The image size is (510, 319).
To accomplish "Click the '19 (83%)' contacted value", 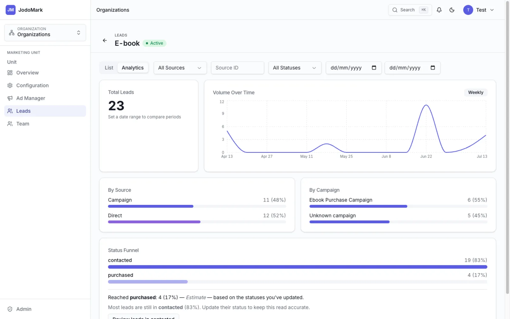I will point(476,260).
